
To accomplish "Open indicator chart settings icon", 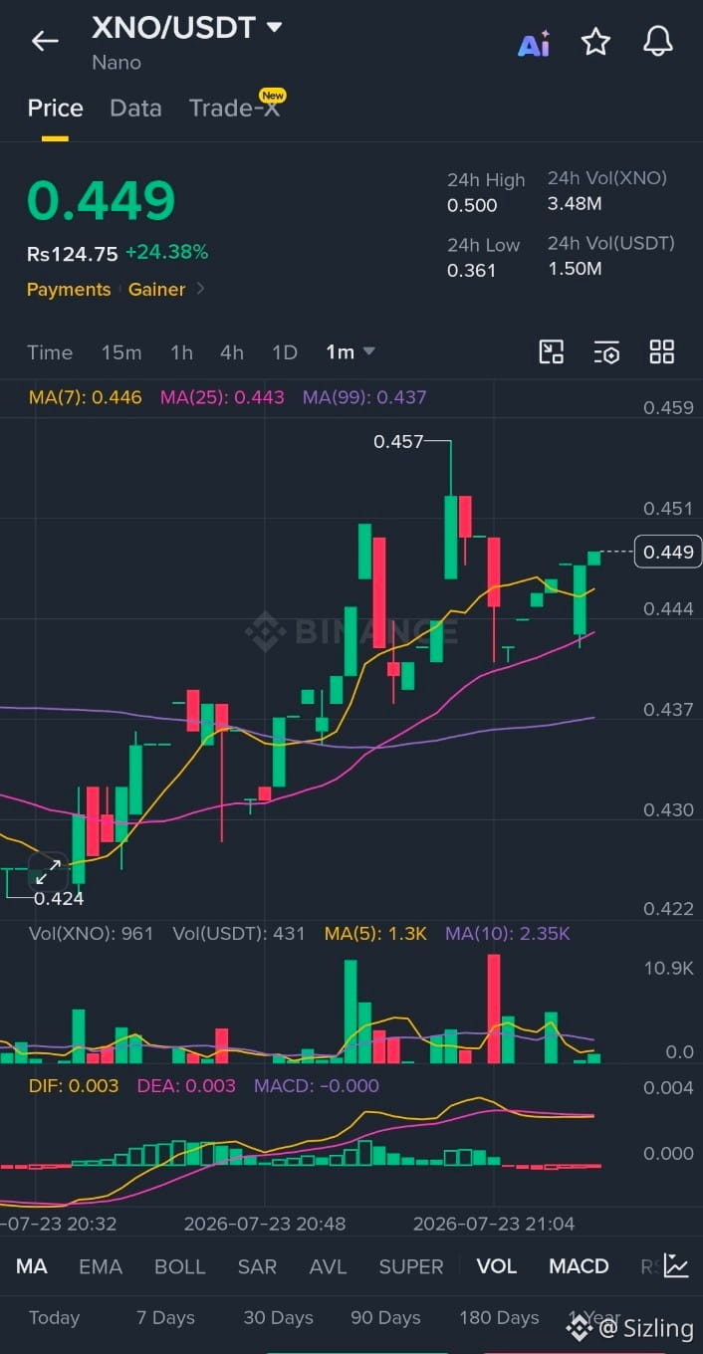I will [676, 1265].
